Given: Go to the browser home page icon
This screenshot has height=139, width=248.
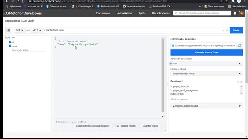Looking at the screenshot, I should click(x=23, y=1).
